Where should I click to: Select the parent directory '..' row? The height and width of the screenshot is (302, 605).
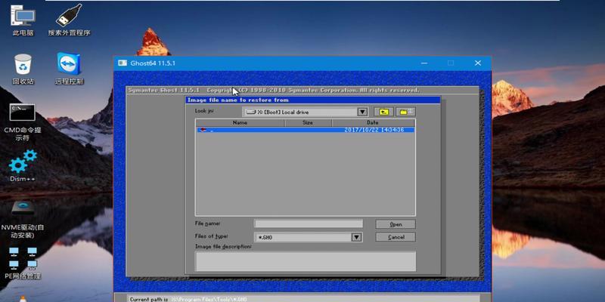306,130
